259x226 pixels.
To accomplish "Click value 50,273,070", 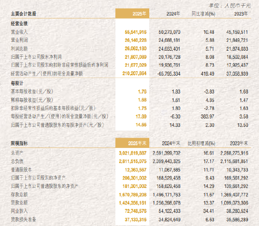I will [x=170, y=32].
